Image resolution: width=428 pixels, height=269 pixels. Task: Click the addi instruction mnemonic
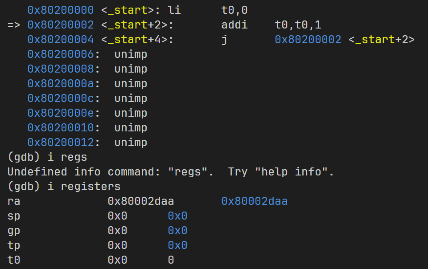coord(234,25)
